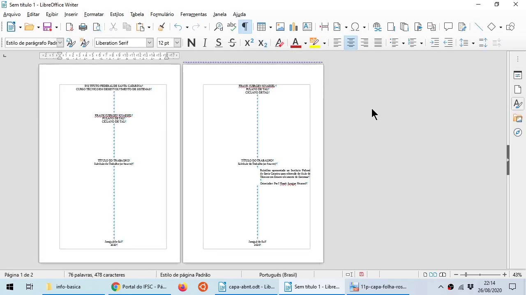Export the document as PDF
The width and height of the screenshot is (526, 295).
(69, 27)
